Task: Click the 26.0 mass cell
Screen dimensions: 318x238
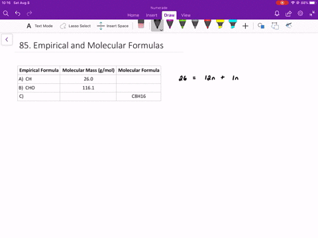Action: pos(88,79)
